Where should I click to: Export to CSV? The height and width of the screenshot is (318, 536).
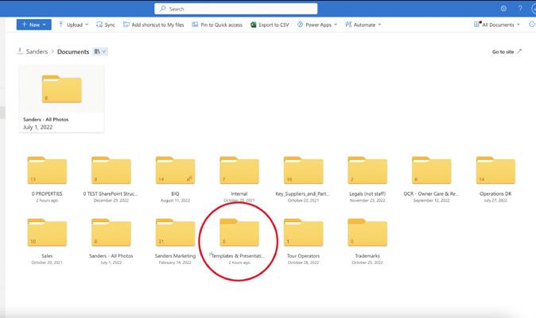270,25
